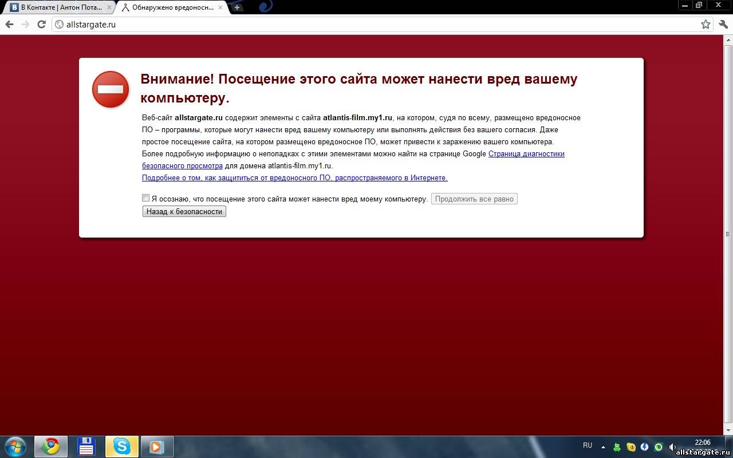This screenshot has height=458, width=733.
Task: Open a new tab with the plus button
Action: (x=237, y=7)
